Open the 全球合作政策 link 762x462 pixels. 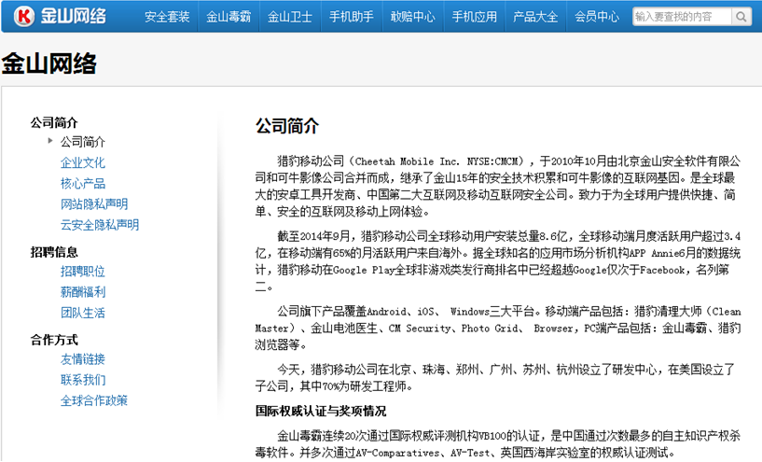click(x=94, y=400)
